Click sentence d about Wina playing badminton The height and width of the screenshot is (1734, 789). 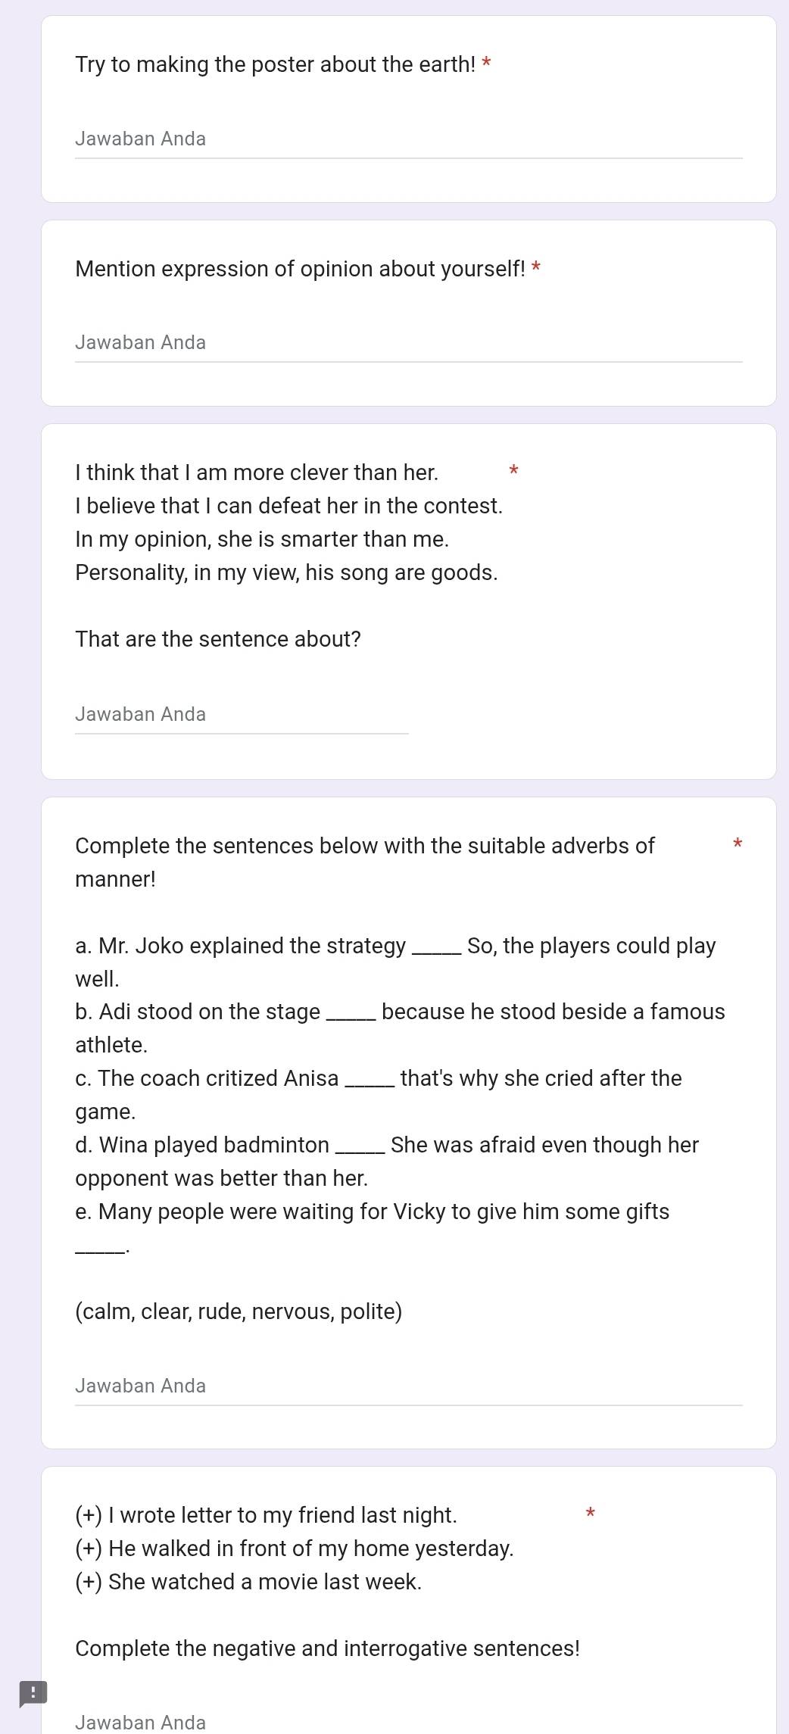click(387, 1162)
